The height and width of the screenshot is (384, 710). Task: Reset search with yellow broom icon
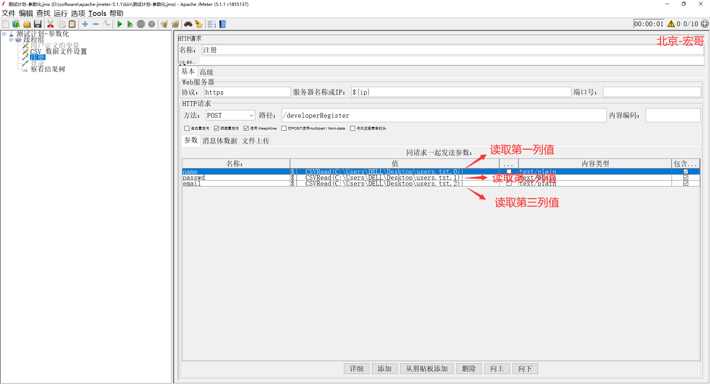199,24
